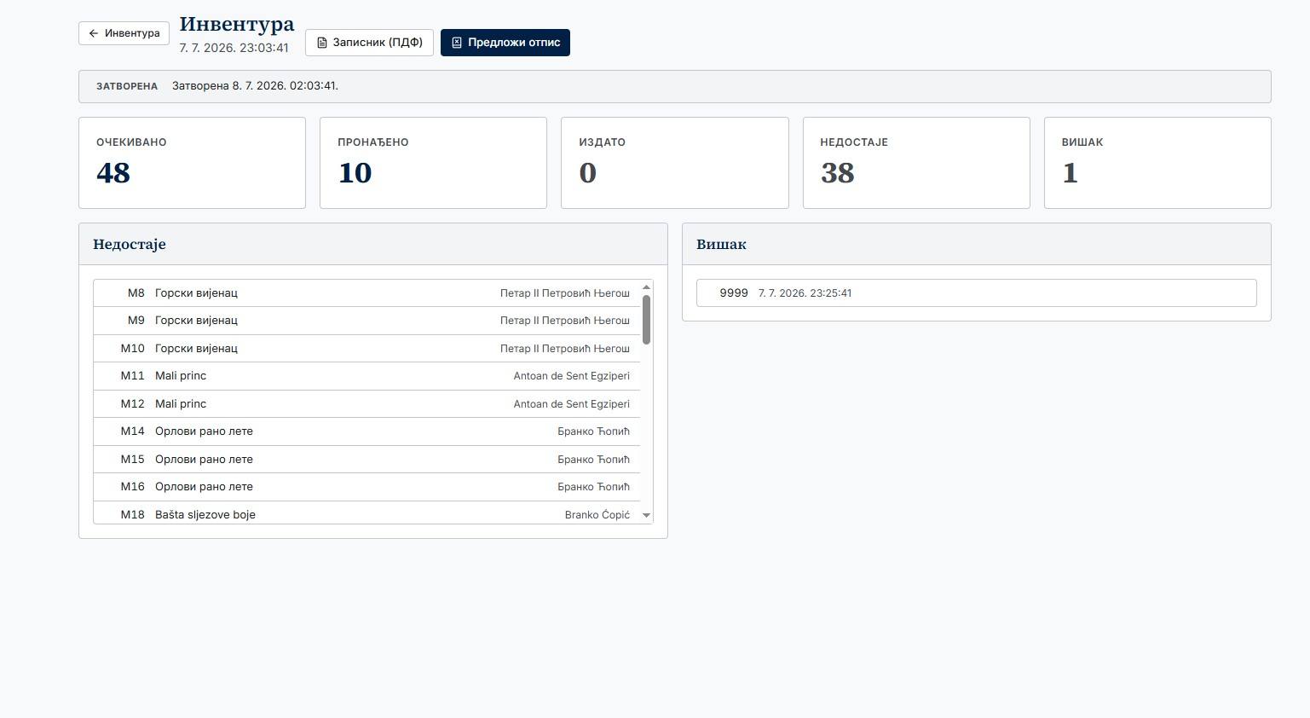
Task: Click the missing-list scrollbar down arrow
Action: coord(646,515)
